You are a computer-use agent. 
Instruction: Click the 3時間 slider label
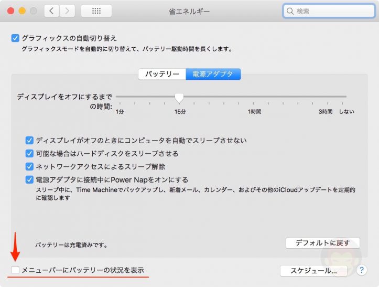tap(326, 112)
